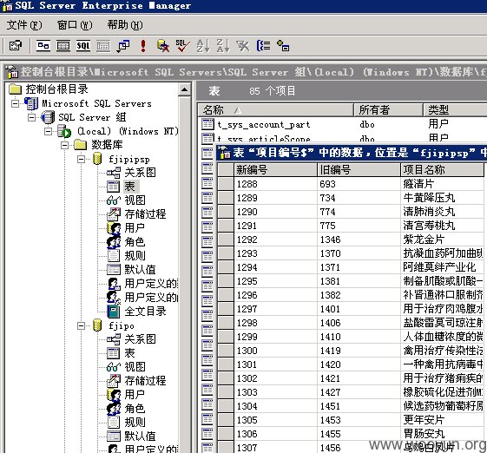Image resolution: width=487 pixels, height=453 pixels.
Task: Click the 项目名称 column header
Action: pyautogui.click(x=443, y=170)
